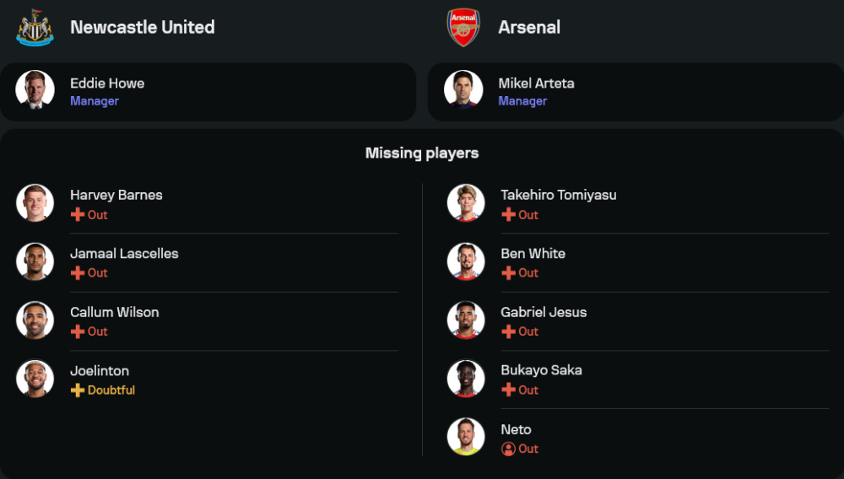
Task: Go to Eddie Howe's profile name
Action: point(107,83)
